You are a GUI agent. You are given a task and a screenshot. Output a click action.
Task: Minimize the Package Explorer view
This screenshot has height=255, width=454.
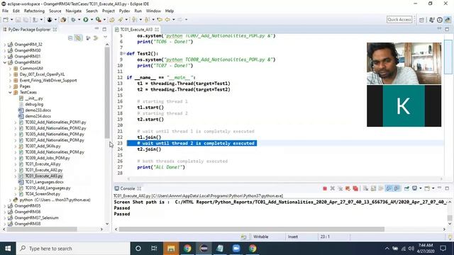96,29
